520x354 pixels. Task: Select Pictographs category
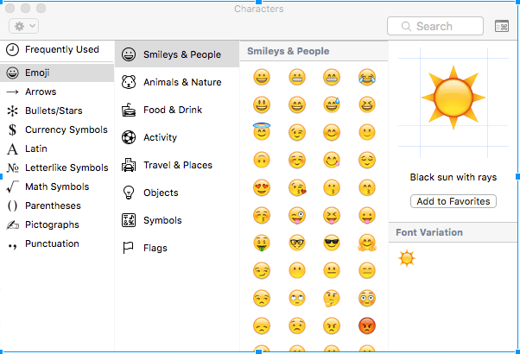pyautogui.click(x=57, y=224)
